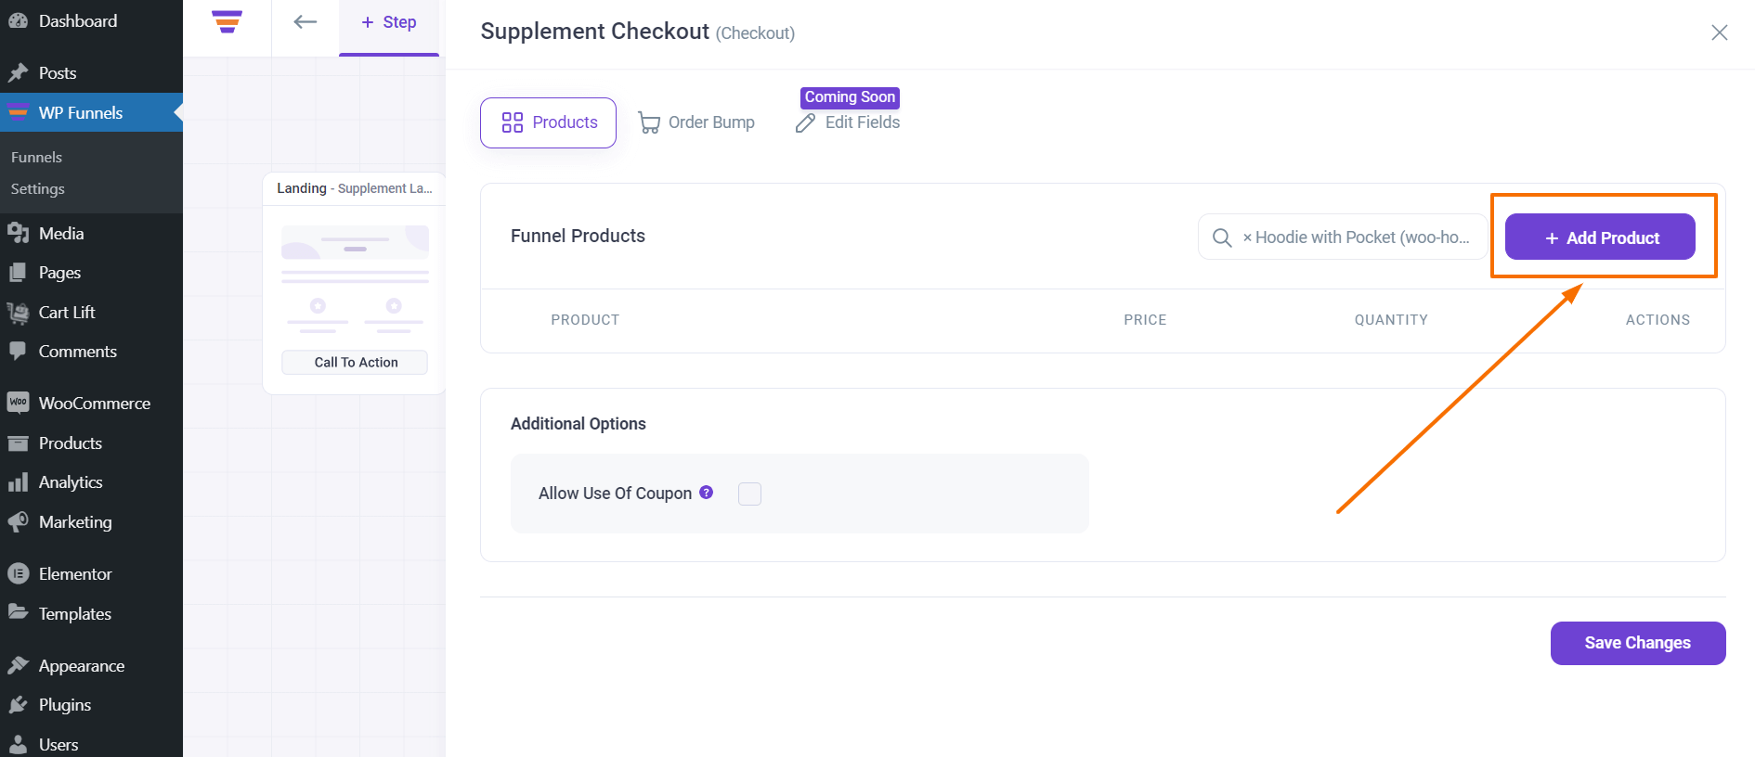The height and width of the screenshot is (757, 1755).
Task: Click the PRODUCT column header
Action: click(585, 320)
